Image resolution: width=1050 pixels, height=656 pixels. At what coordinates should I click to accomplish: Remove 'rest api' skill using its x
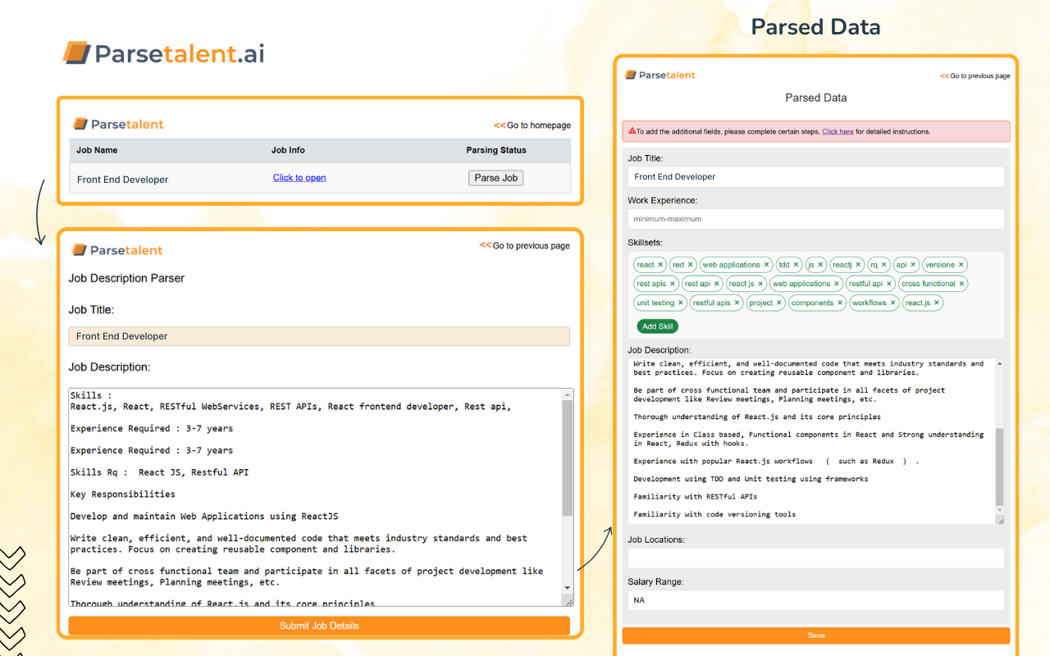(x=717, y=284)
